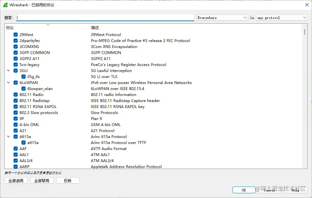Screen dimensions: 312x198
Task: Collapse the 5GLI tree node
Action: click(9, 70)
